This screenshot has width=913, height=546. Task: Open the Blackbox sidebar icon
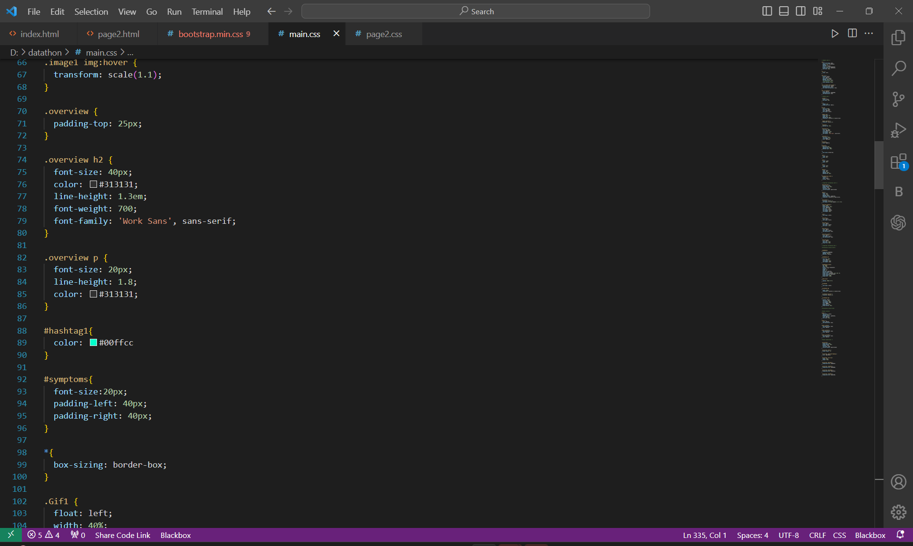[x=898, y=192]
